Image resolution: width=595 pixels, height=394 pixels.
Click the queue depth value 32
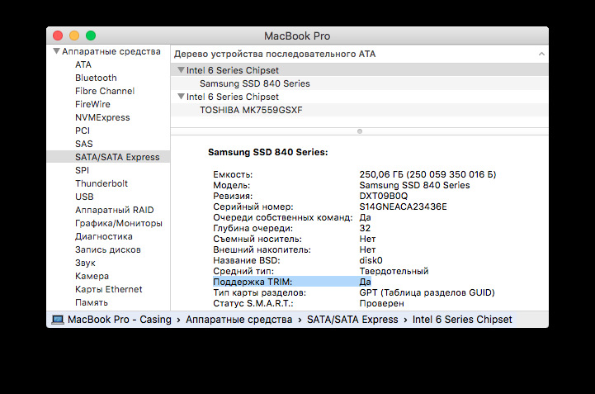coord(365,228)
